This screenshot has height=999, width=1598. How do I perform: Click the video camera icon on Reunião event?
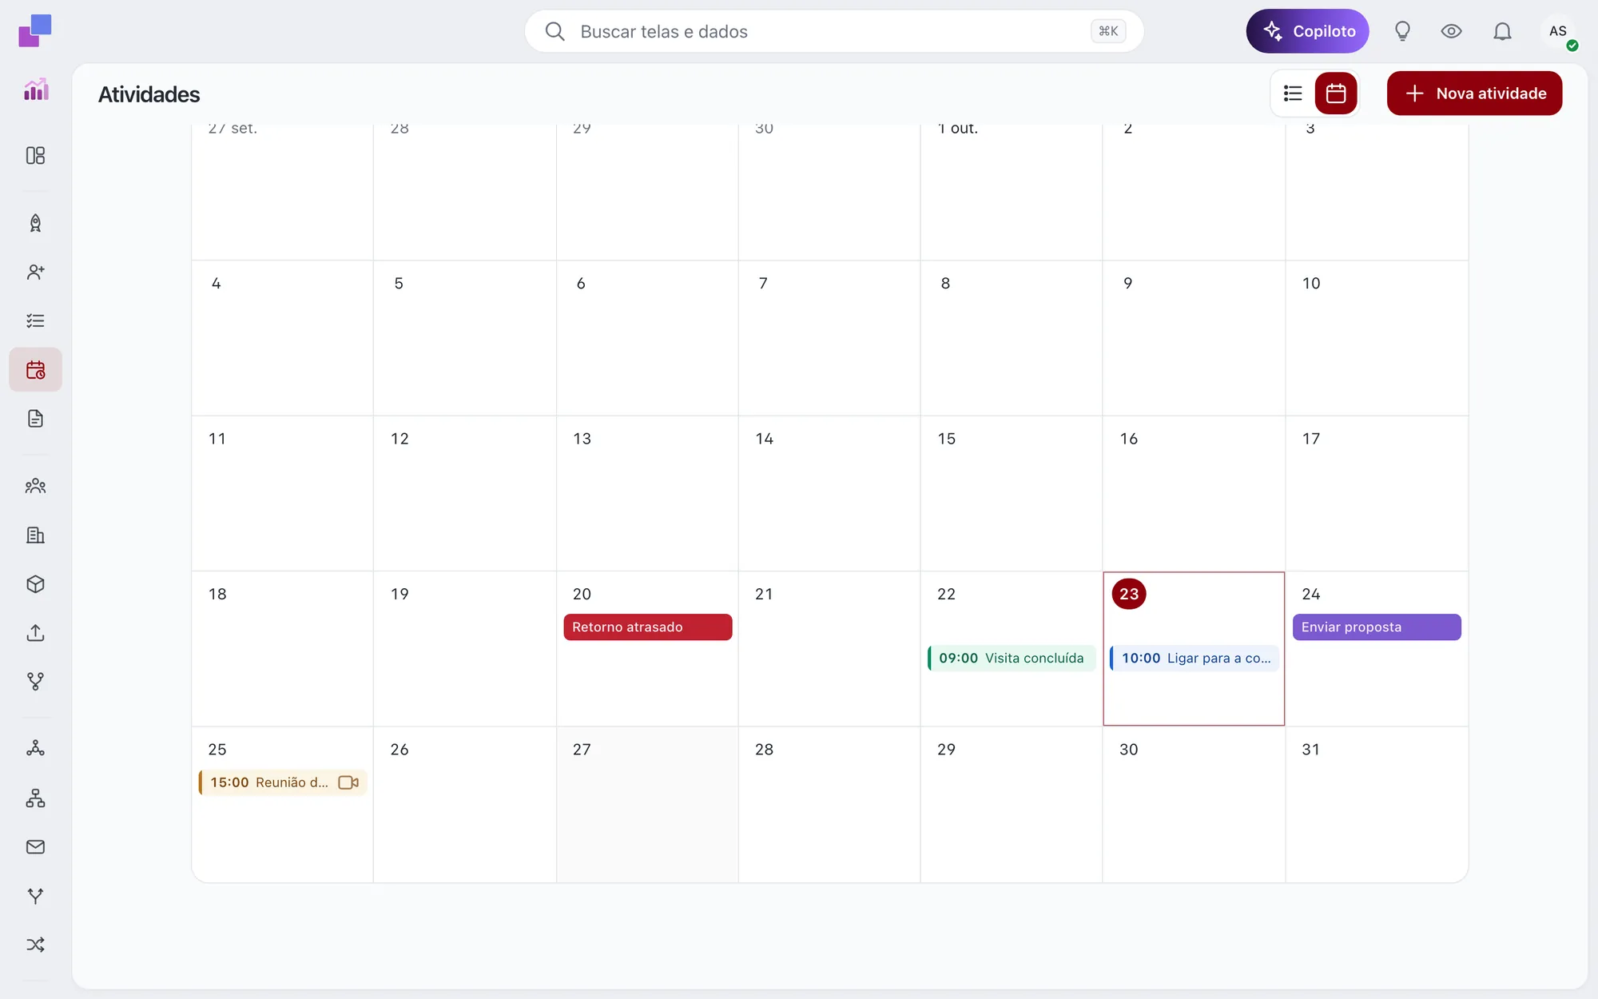pos(348,782)
